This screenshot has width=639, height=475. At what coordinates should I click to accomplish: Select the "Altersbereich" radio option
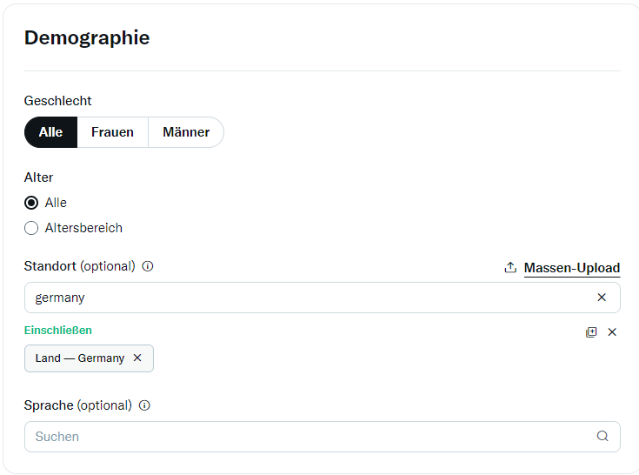tap(31, 228)
